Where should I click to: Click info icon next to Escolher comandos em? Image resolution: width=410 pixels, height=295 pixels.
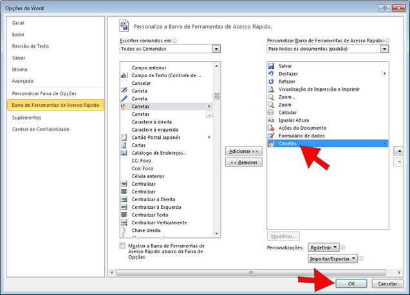[x=174, y=40]
